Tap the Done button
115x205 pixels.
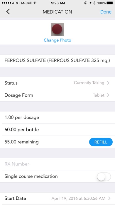pyautogui.click(x=106, y=12)
